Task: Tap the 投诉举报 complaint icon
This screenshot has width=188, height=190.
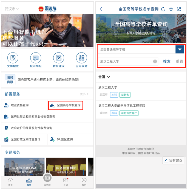Action: click(36, 58)
